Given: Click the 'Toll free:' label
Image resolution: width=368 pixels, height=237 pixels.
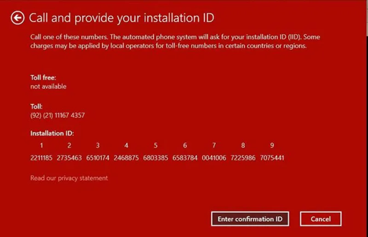Looking at the screenshot, I should tap(43, 78).
